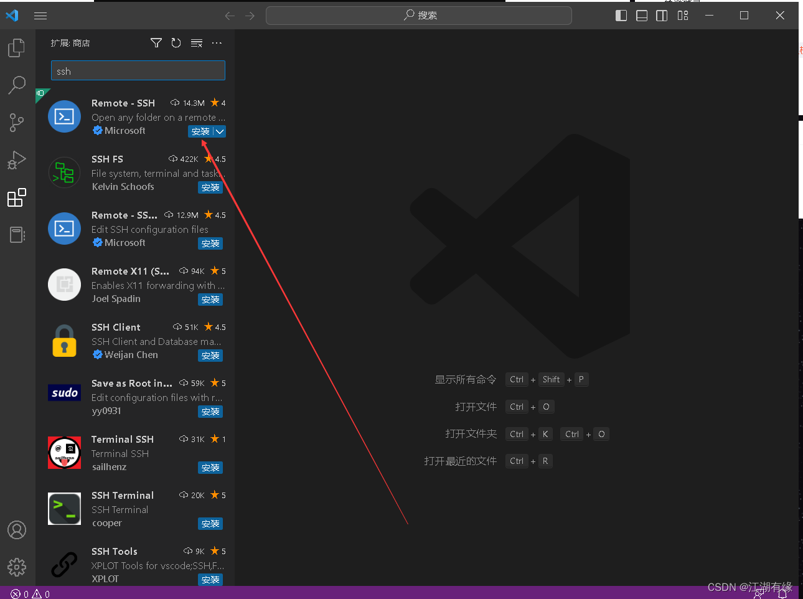Install the SSH FS extension
Screen dimensions: 803x599
coord(210,187)
